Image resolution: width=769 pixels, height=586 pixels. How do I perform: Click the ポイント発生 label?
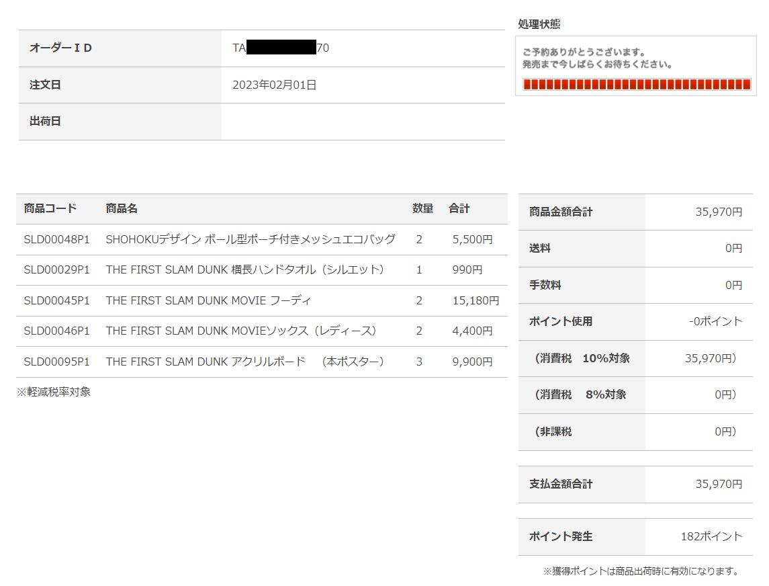(x=561, y=536)
